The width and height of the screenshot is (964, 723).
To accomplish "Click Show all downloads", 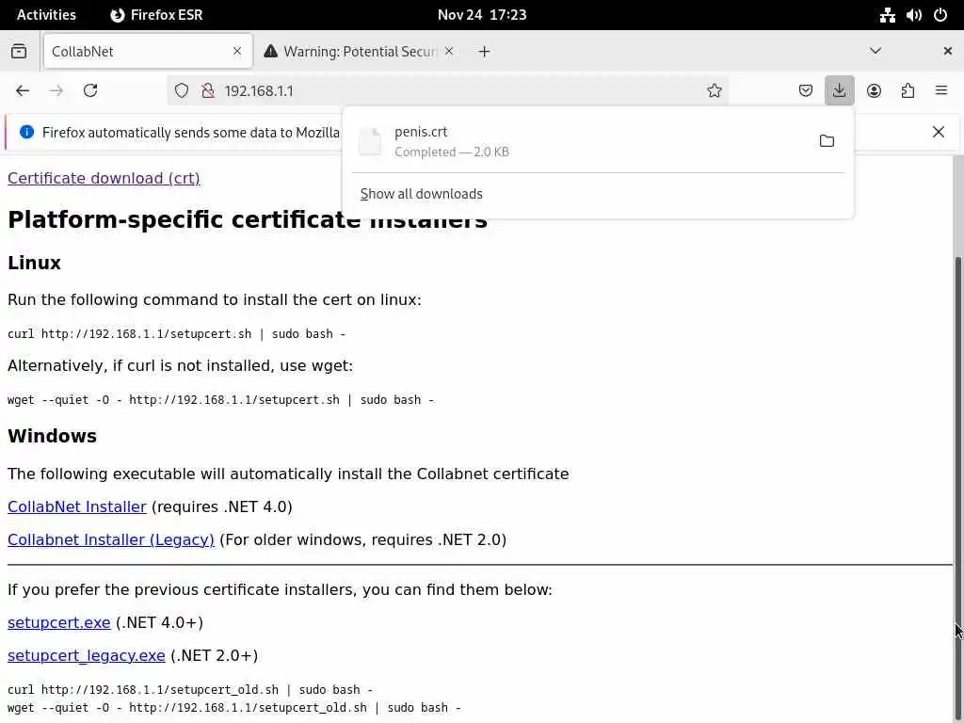I will [421, 194].
